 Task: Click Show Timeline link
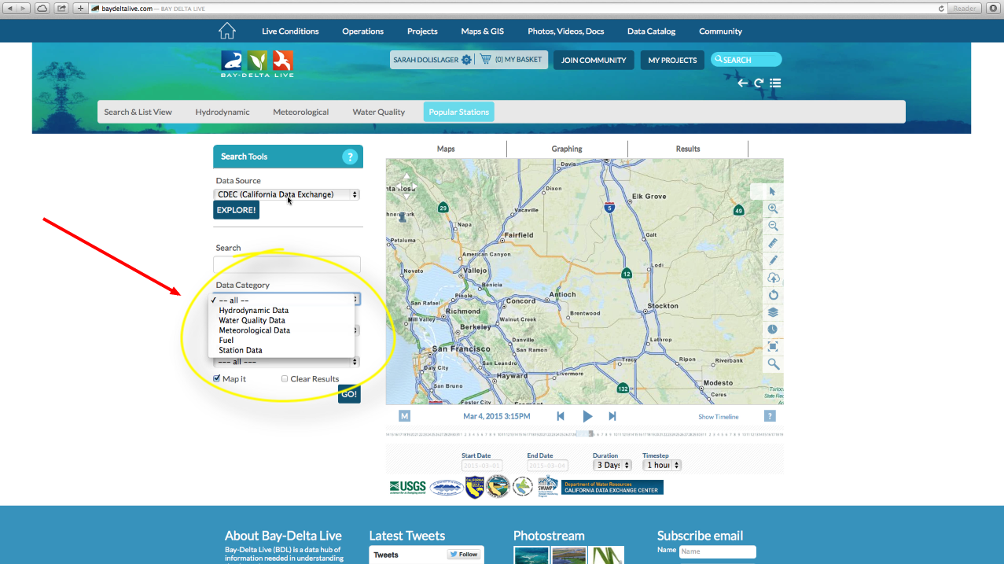(719, 417)
